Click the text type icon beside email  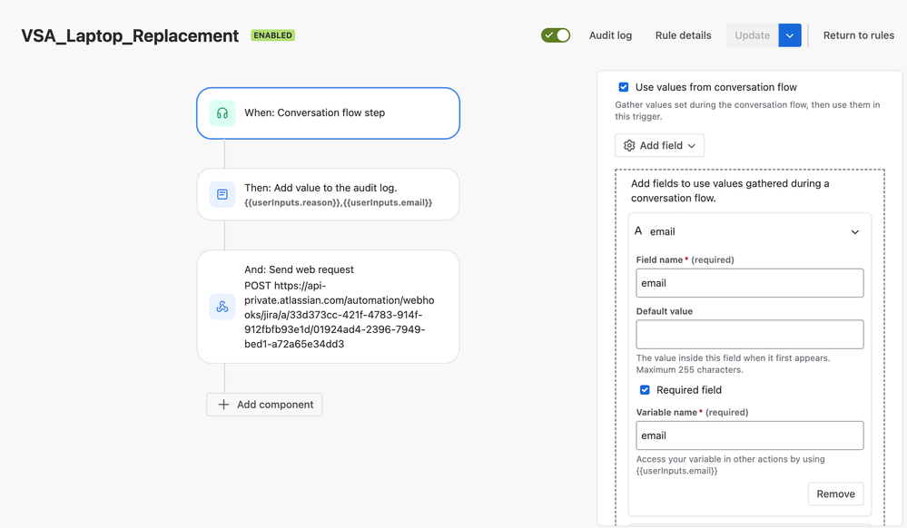pos(638,230)
